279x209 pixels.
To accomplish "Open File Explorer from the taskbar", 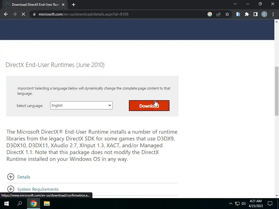I will click(x=47, y=204).
